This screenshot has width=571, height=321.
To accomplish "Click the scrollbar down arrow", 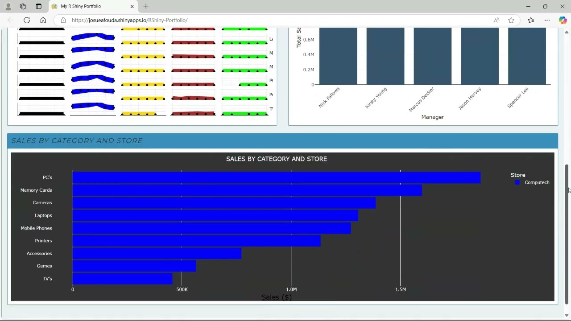I will (567, 316).
